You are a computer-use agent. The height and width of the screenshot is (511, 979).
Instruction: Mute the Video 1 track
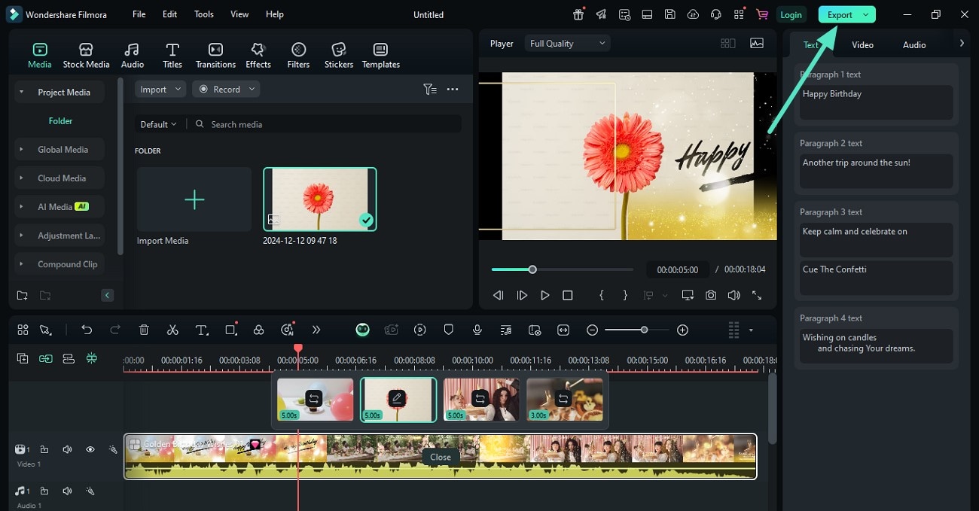[x=67, y=449]
